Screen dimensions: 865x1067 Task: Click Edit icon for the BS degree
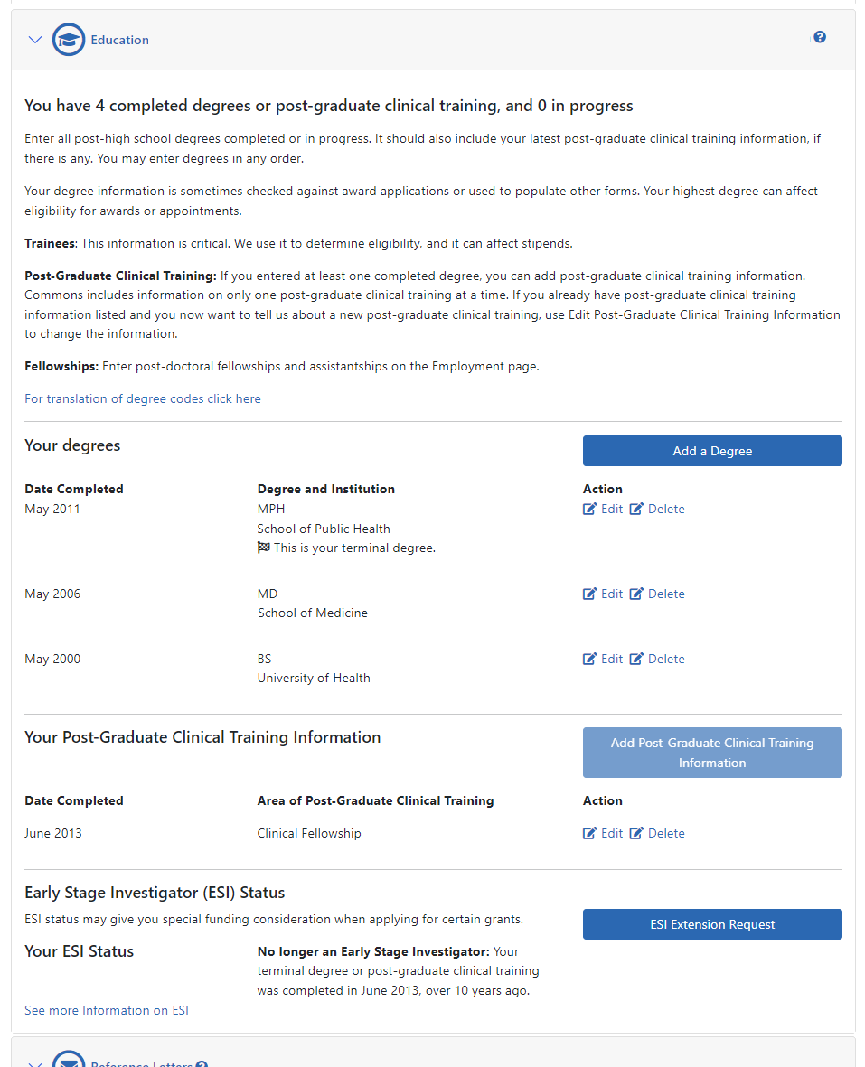(590, 660)
